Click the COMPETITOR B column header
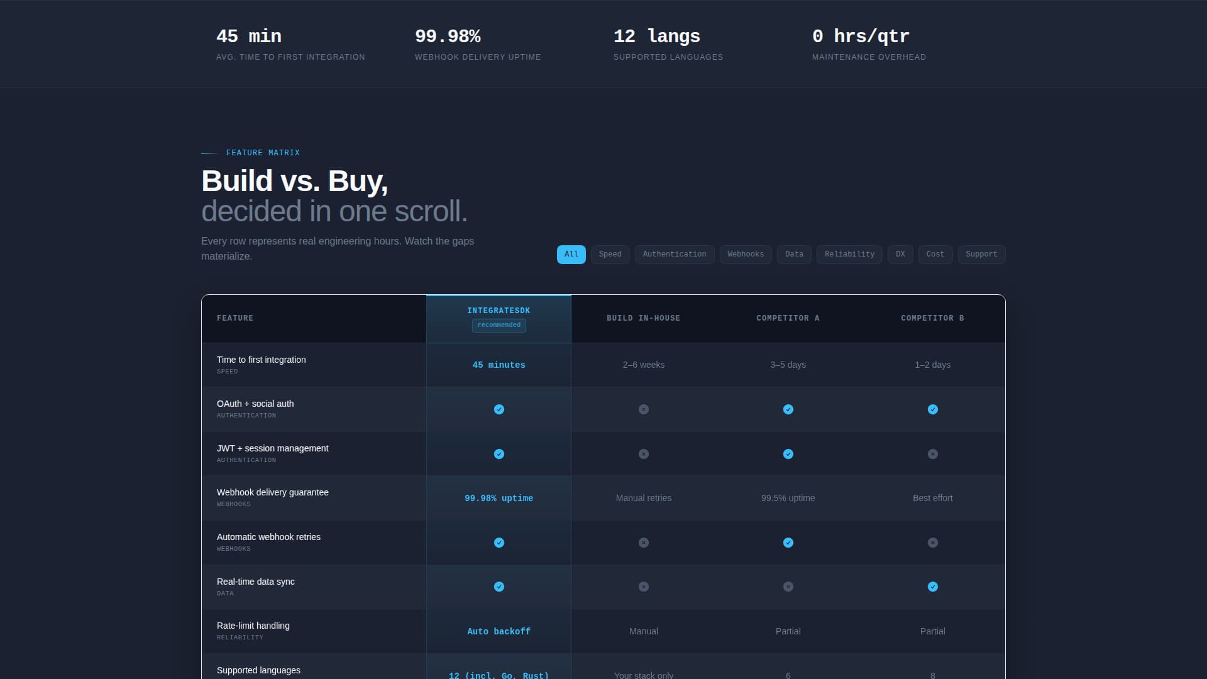Screen dimensions: 1207x679 click(x=932, y=318)
